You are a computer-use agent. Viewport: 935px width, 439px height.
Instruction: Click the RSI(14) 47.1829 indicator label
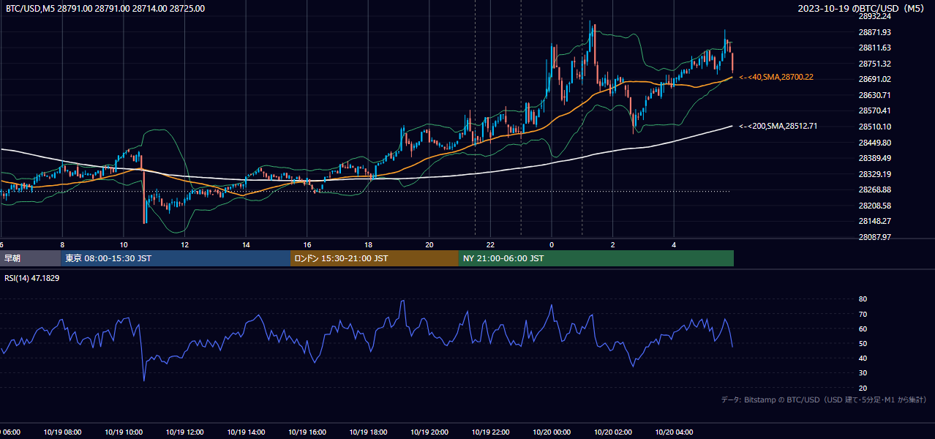(32, 278)
